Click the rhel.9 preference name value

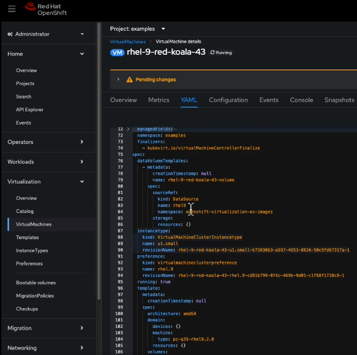tap(165, 269)
